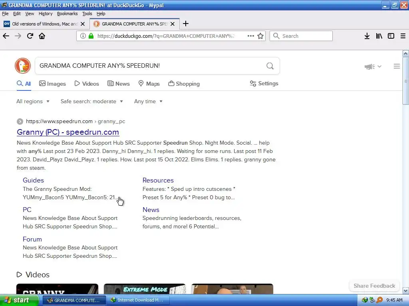
Task: Open the Help menu
Action: (101, 14)
